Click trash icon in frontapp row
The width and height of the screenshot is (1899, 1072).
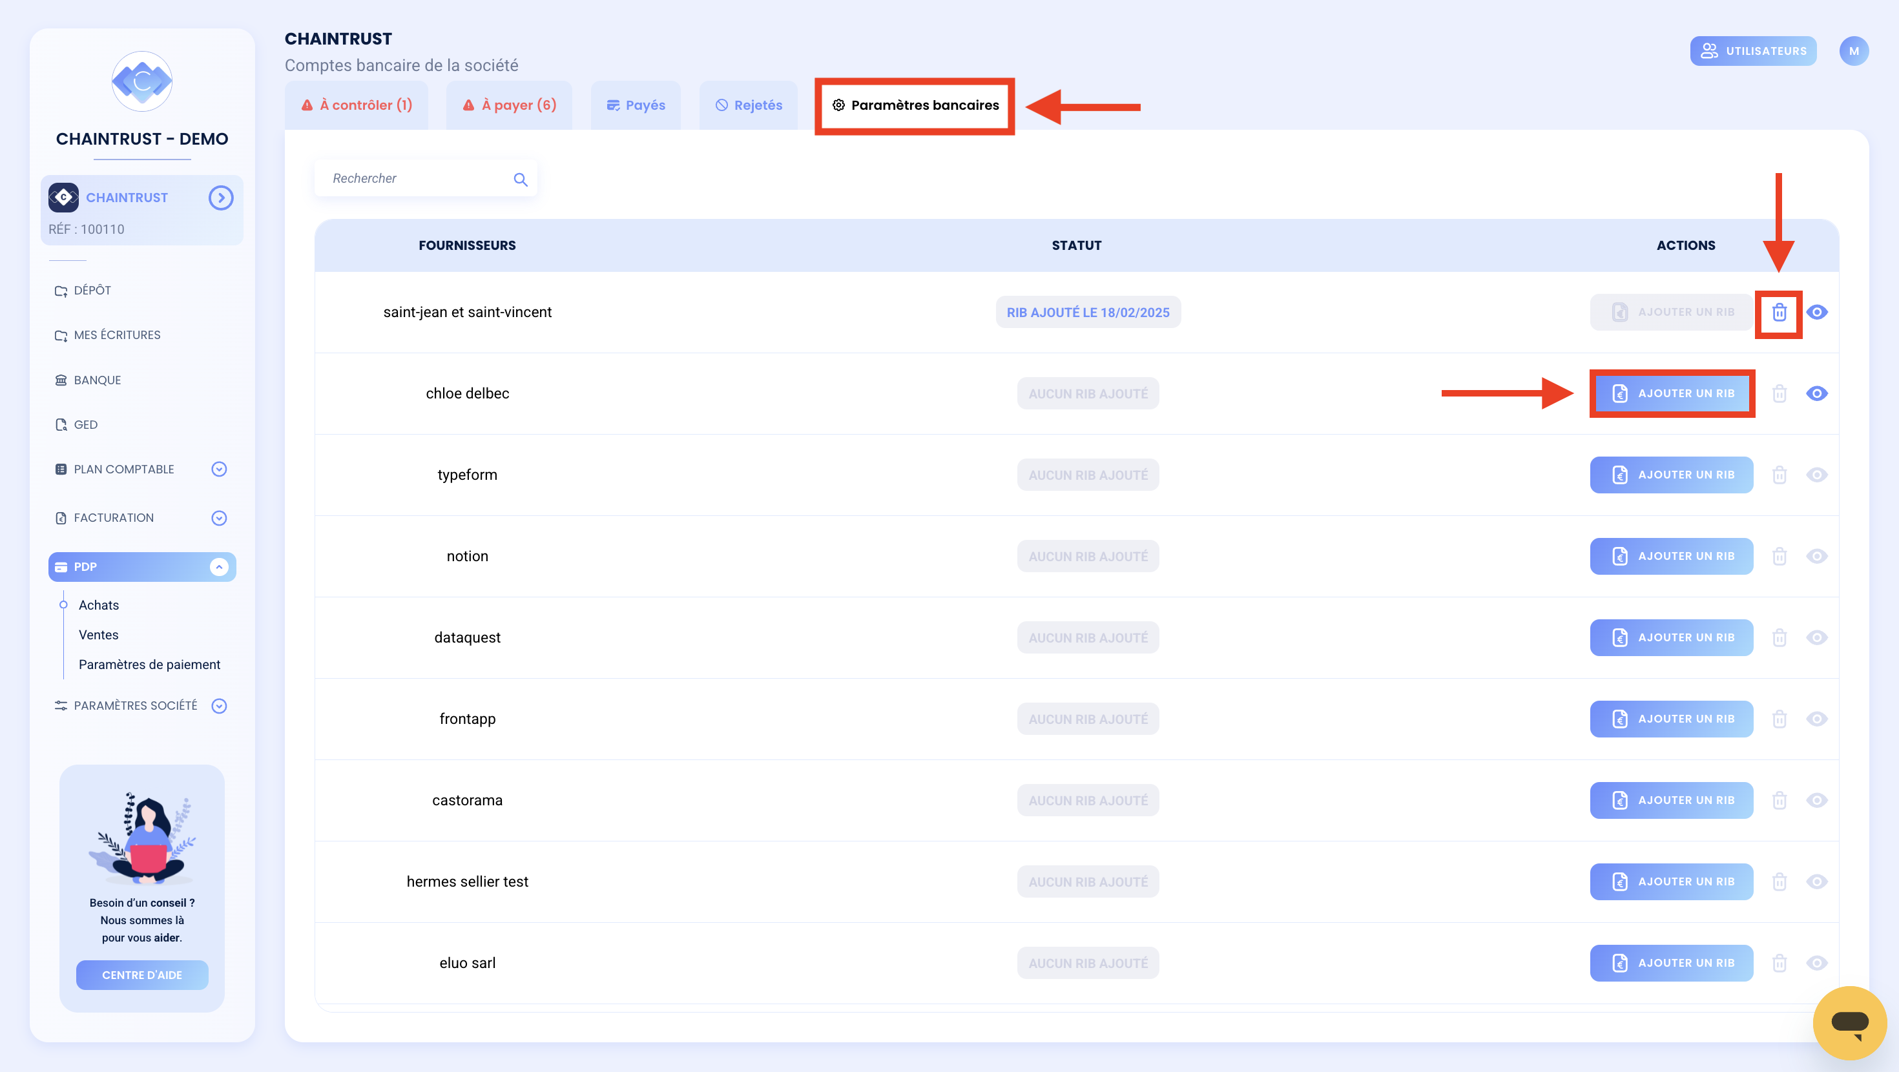1779,719
